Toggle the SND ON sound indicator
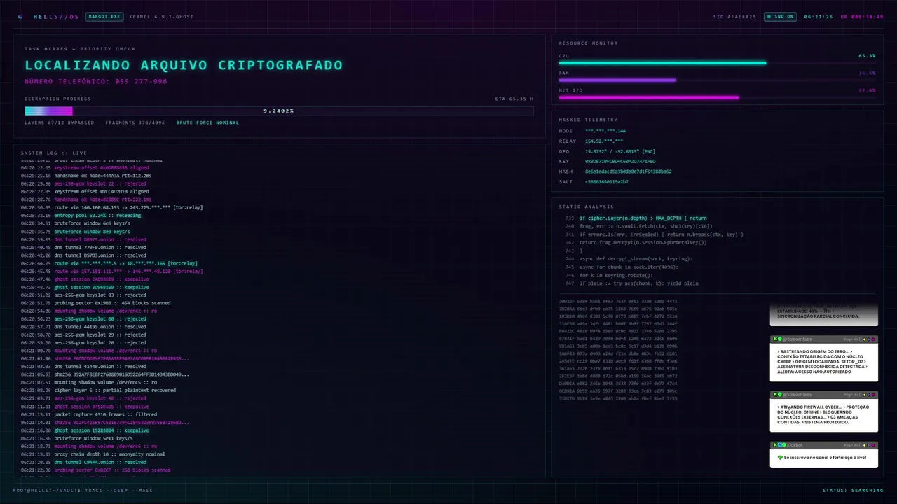 tap(781, 16)
